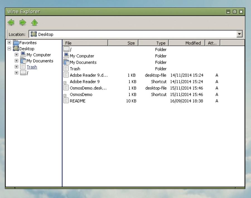Open the Location dropdown arrow
Screen dimensions: 251x198
[x=240, y=34]
